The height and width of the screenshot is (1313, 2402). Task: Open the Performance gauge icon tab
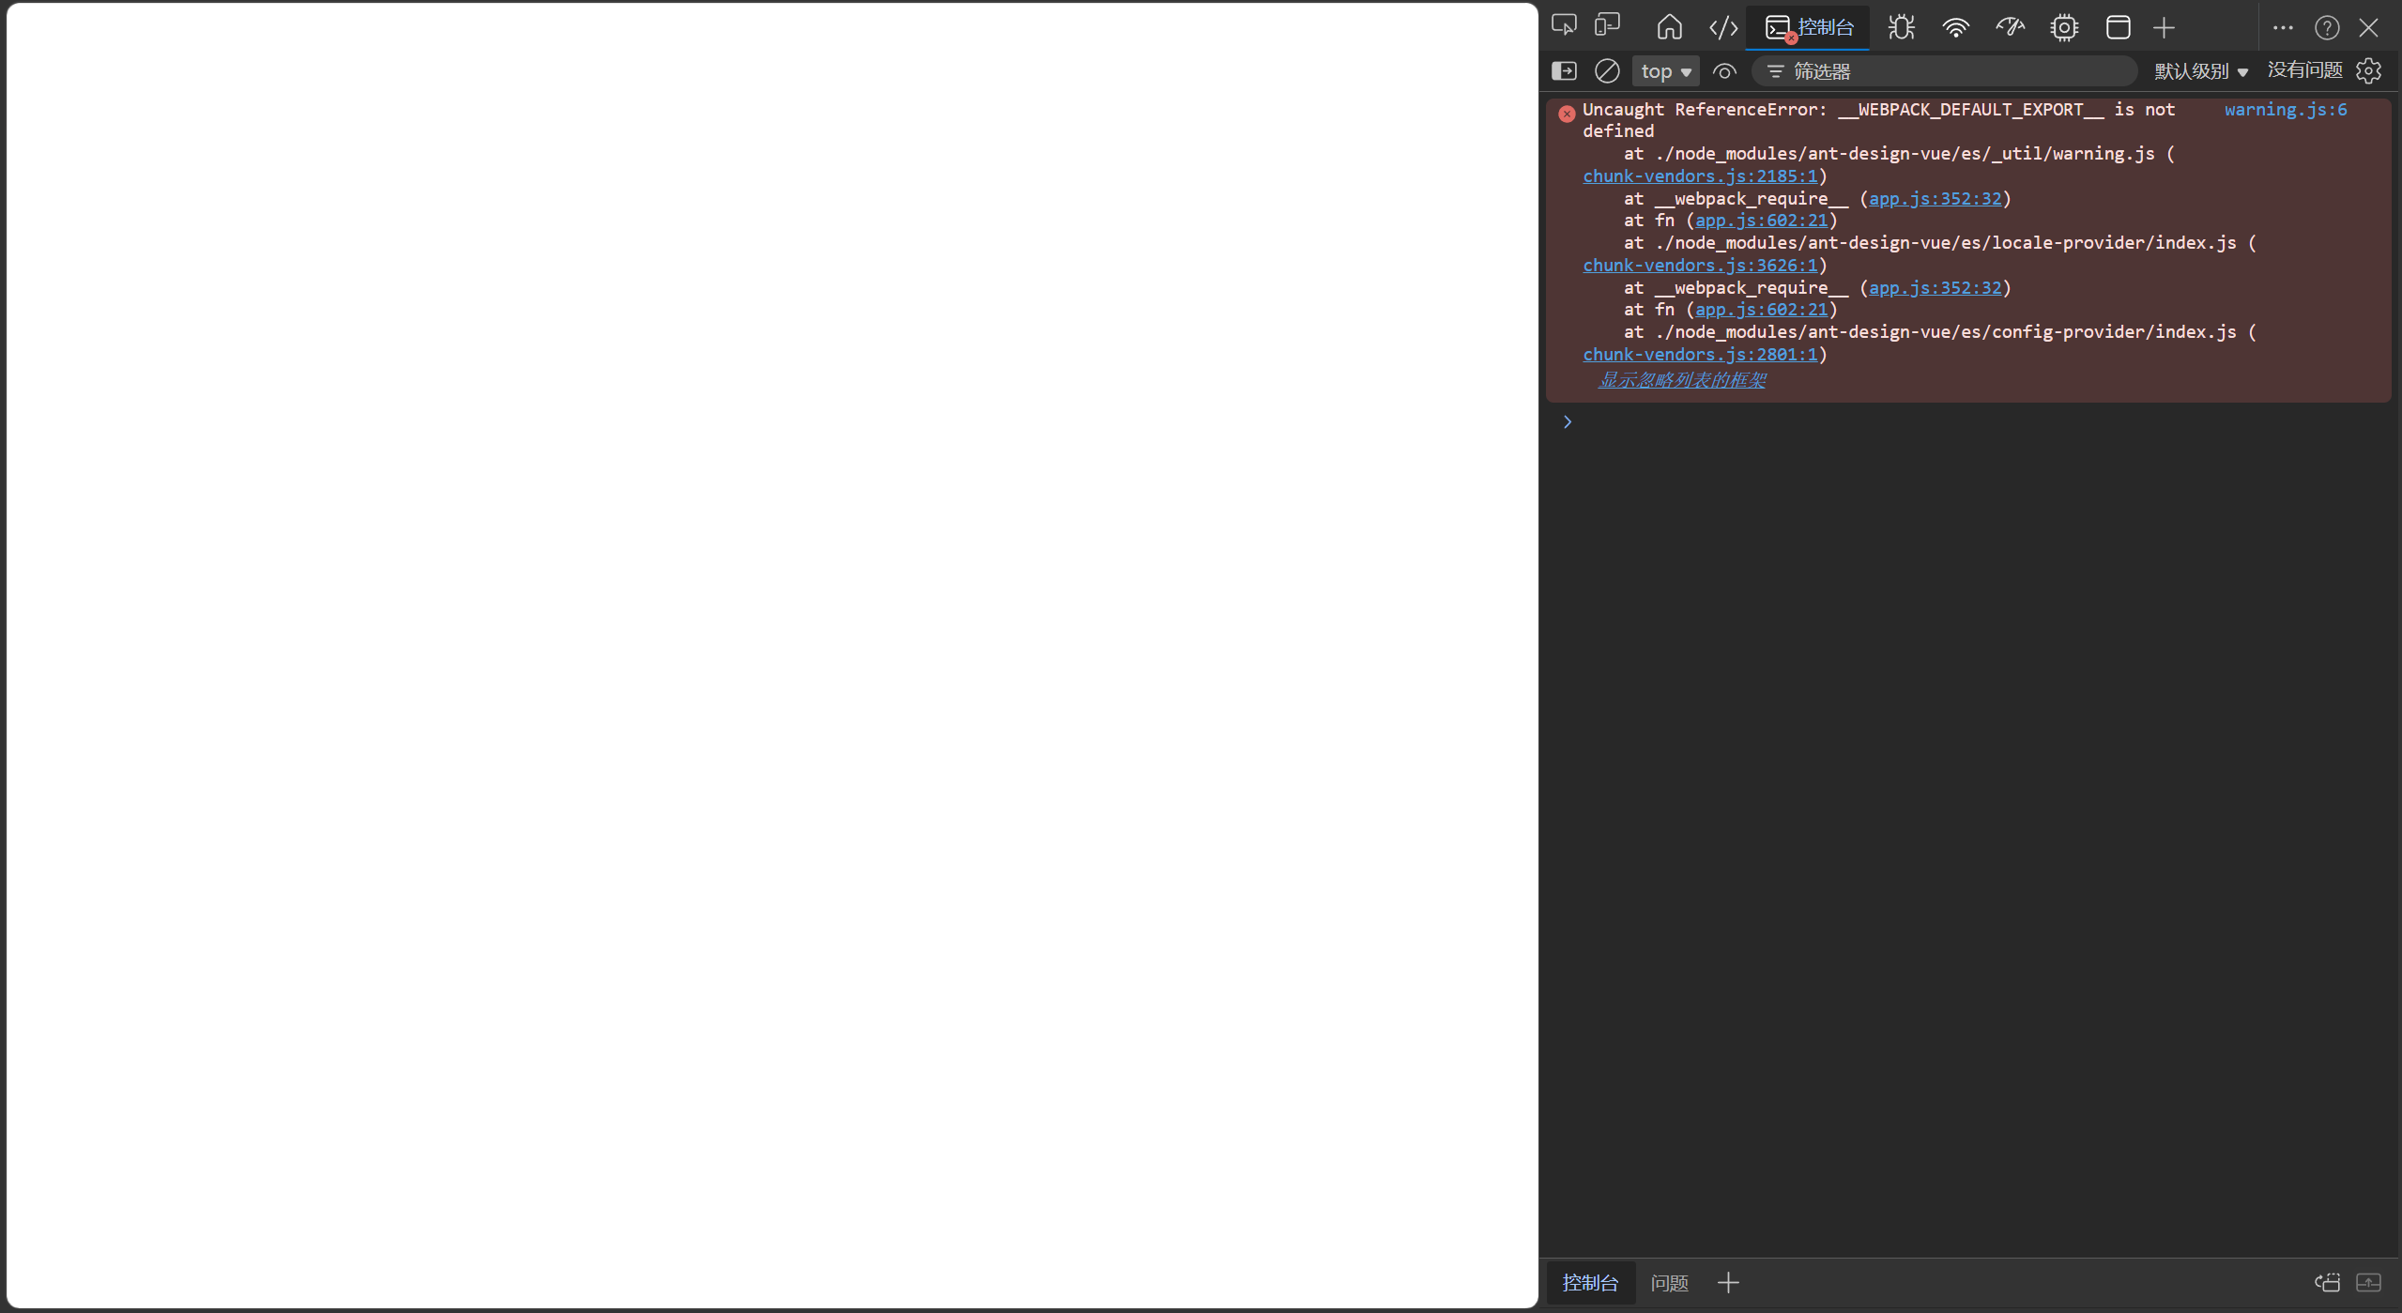point(2010,27)
